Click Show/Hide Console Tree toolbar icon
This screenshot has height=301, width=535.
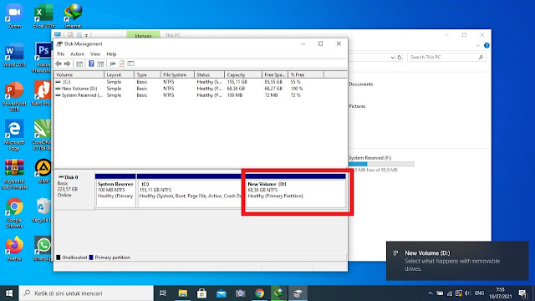[79, 64]
